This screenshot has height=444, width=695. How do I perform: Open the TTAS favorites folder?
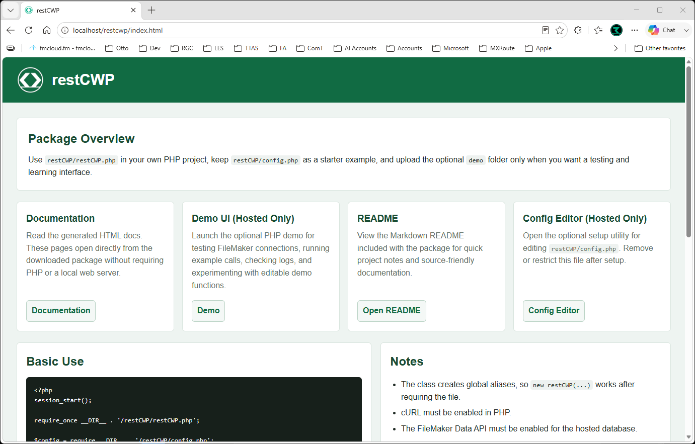[247, 48]
